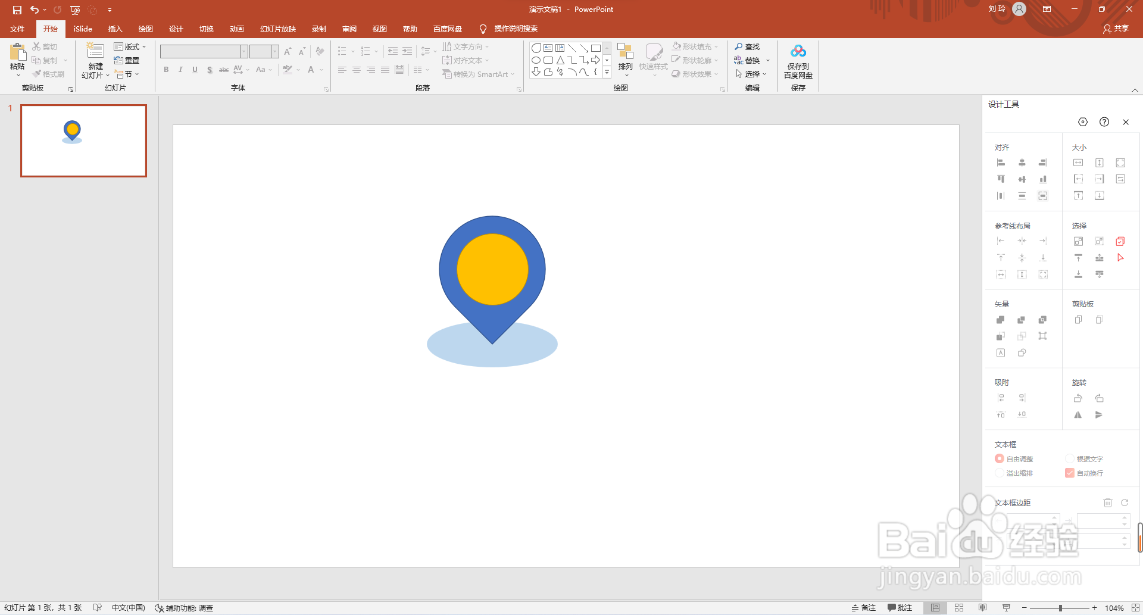Click the 查找 find button
Image resolution: width=1143 pixels, height=615 pixels.
click(747, 46)
